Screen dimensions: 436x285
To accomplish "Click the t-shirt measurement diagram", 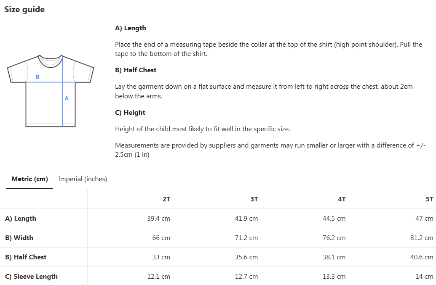I will coord(51,91).
